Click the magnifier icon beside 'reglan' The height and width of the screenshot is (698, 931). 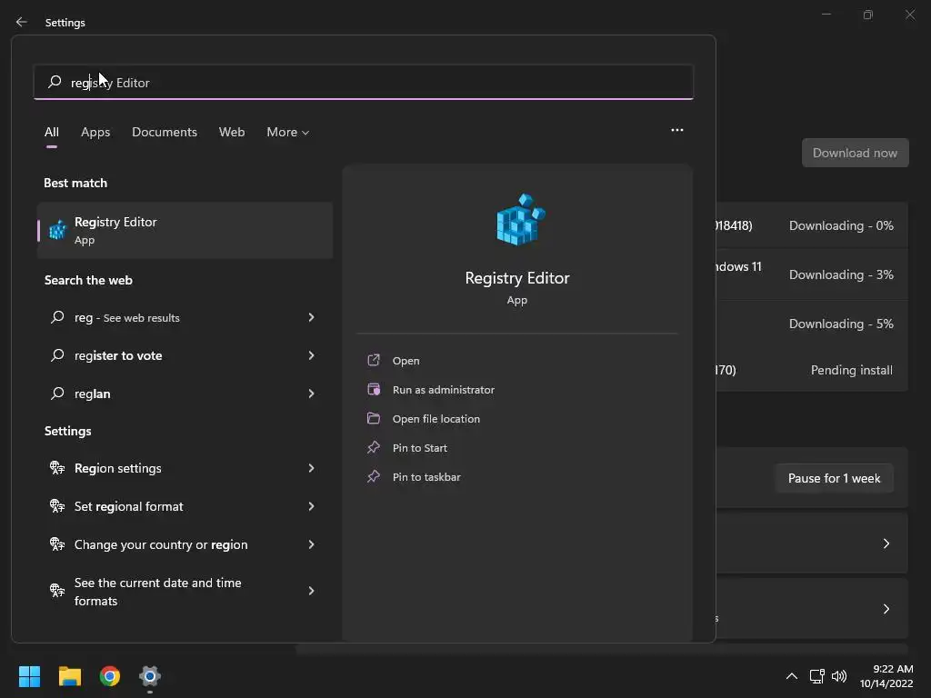tap(57, 393)
